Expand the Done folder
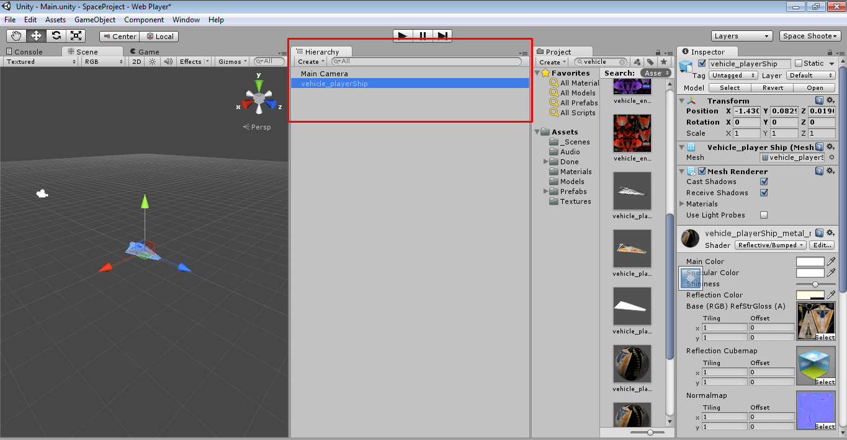 coord(546,162)
